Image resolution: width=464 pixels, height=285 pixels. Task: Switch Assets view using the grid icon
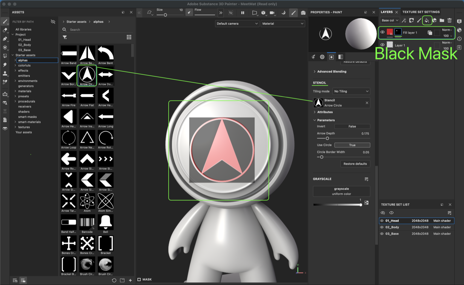pyautogui.click(x=129, y=37)
